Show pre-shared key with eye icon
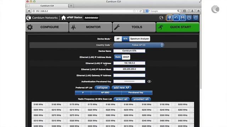Viewport: 227px width, 127px height. (x=149, y=81)
